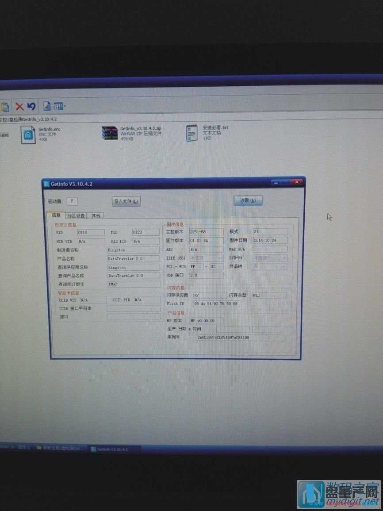The image size is (383, 511).
Task: Click the 主控版本 field showing 2251-68
Action: point(207,232)
